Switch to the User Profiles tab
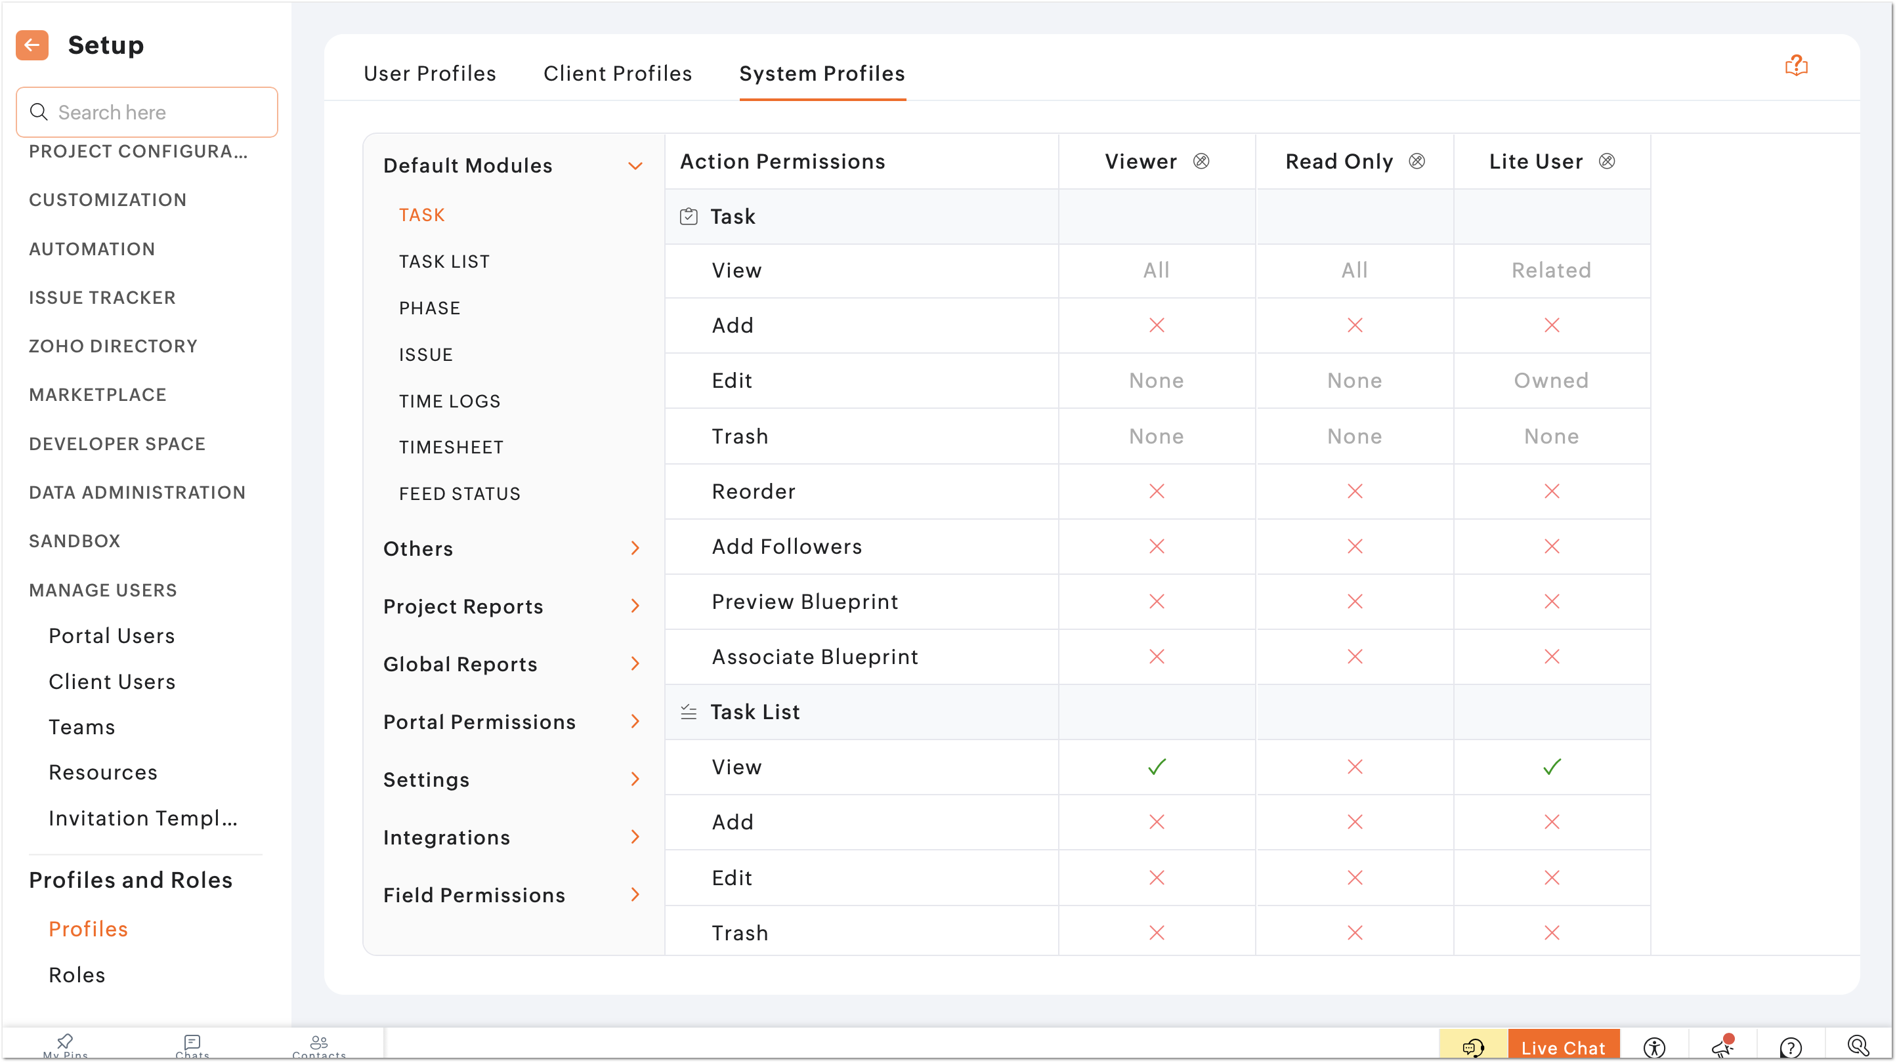 click(429, 73)
